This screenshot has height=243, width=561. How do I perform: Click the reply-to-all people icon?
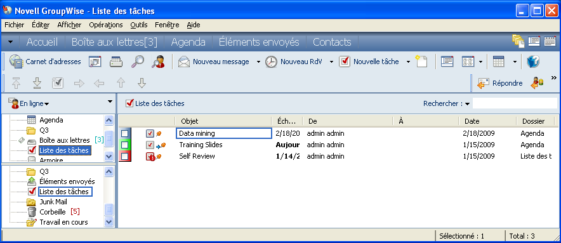tap(537, 83)
